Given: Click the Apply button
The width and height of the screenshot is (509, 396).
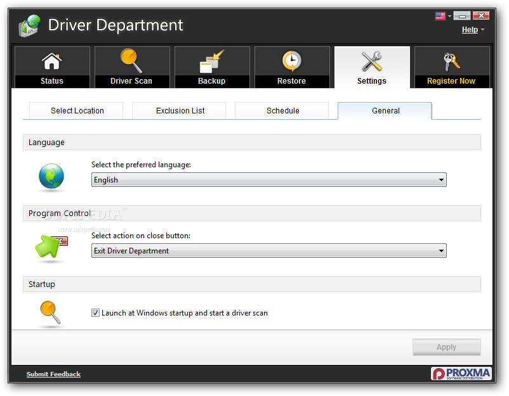Looking at the screenshot, I should [x=446, y=347].
